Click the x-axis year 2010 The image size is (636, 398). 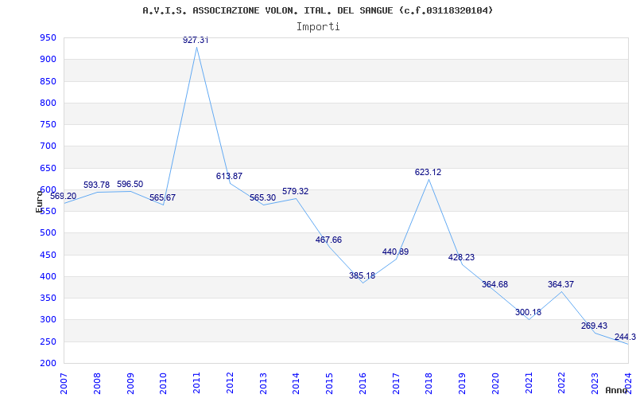point(164,384)
